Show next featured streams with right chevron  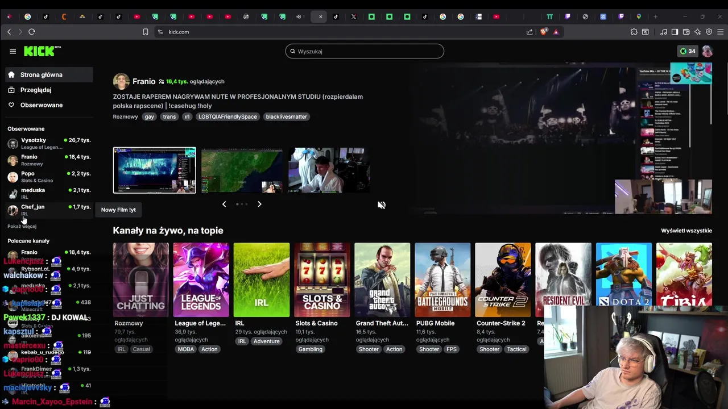coord(259,204)
